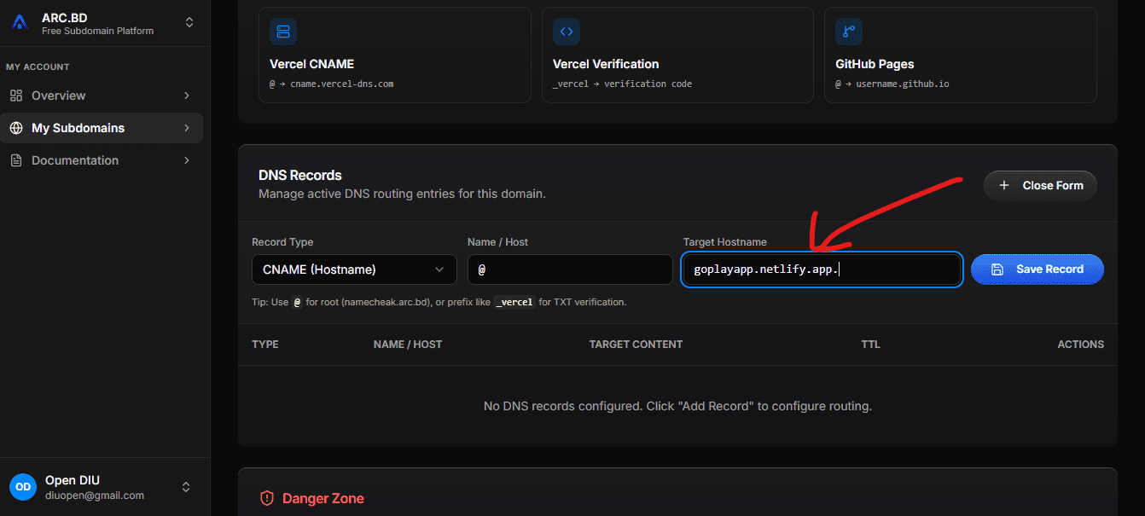Click the Vercel CNAME server icon
Screen dimensions: 1145x516
(283, 32)
